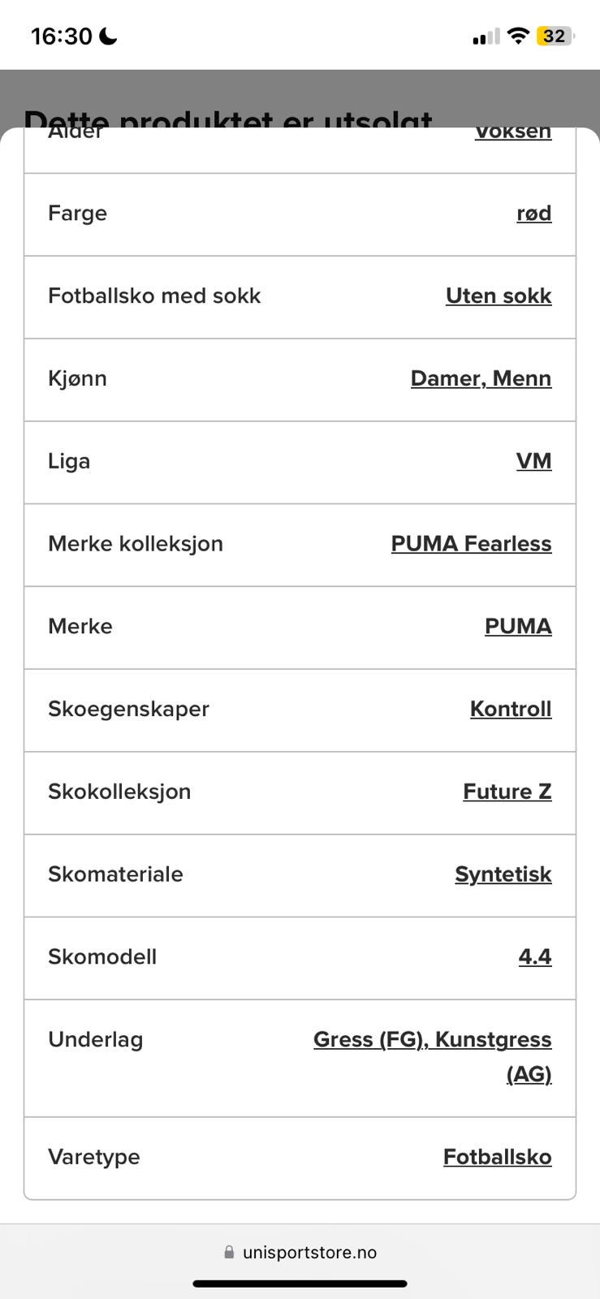
Task: Tap the unisportstore.no address bar
Action: (309, 1253)
